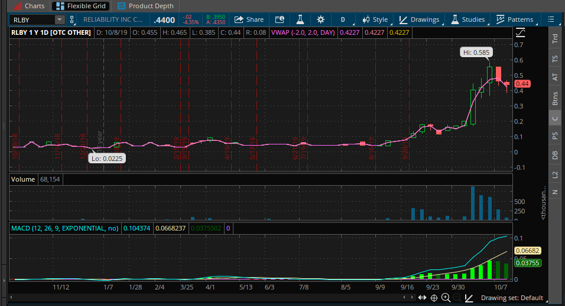
Task: Click the horizontal scrollbar left arrow
Action: coord(12,298)
